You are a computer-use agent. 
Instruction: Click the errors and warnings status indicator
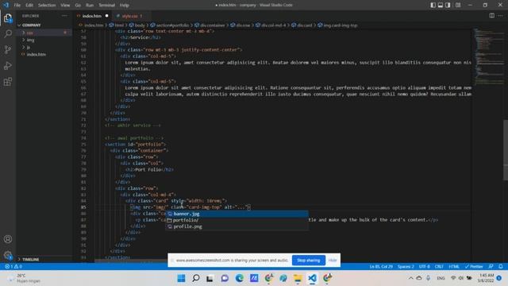point(13,267)
